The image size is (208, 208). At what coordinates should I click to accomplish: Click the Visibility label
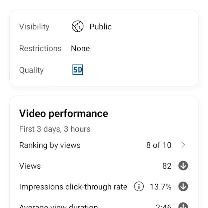point(34,27)
